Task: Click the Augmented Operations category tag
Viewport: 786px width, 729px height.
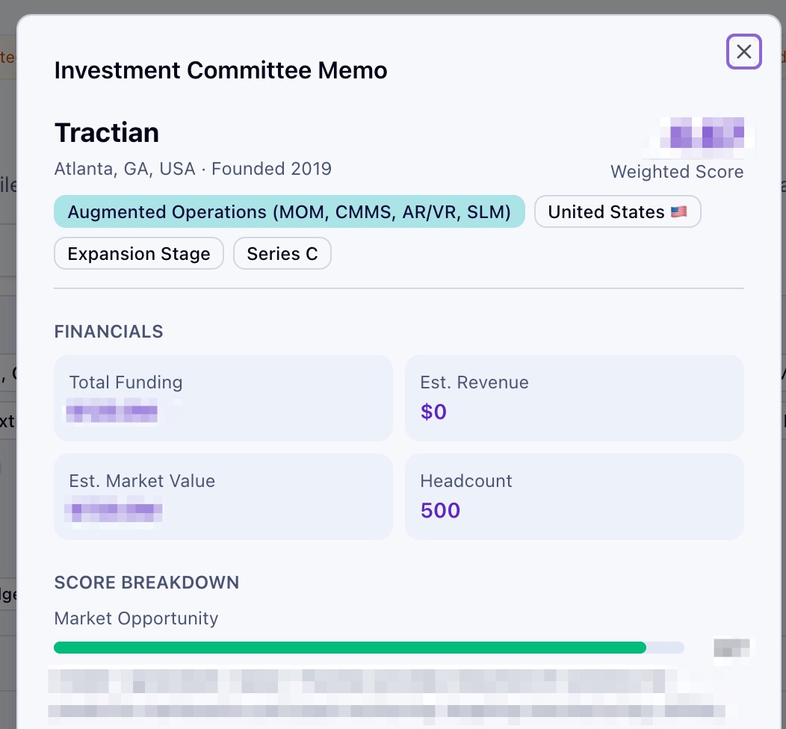Action: coord(289,212)
